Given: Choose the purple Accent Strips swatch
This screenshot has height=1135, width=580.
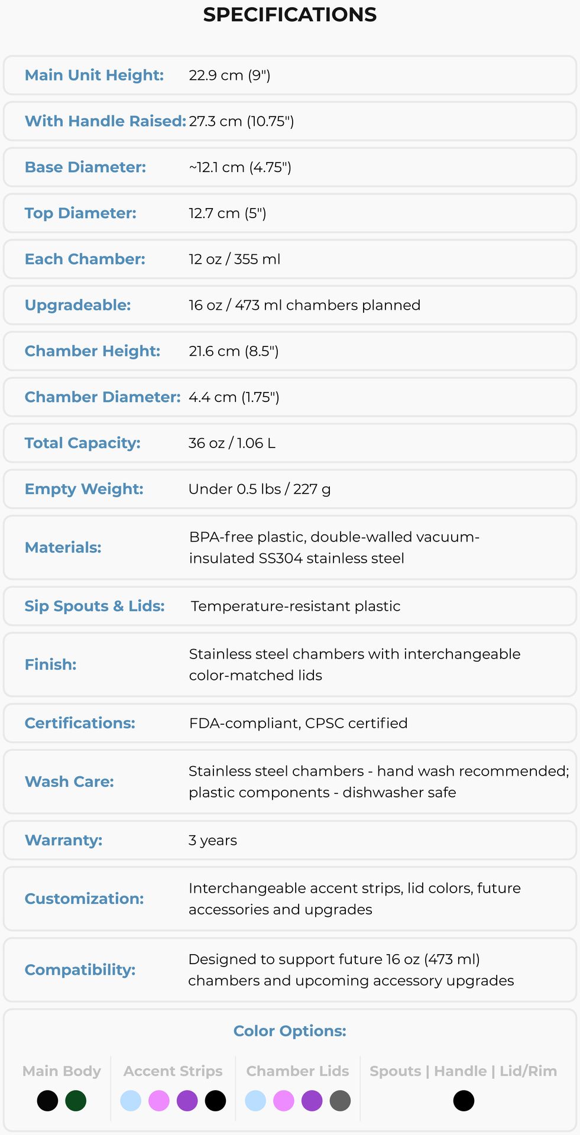Looking at the screenshot, I should 187,1101.
